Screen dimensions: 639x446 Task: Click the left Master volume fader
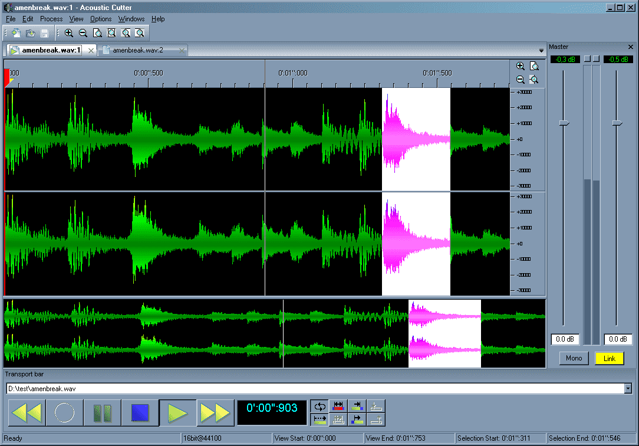click(x=564, y=123)
